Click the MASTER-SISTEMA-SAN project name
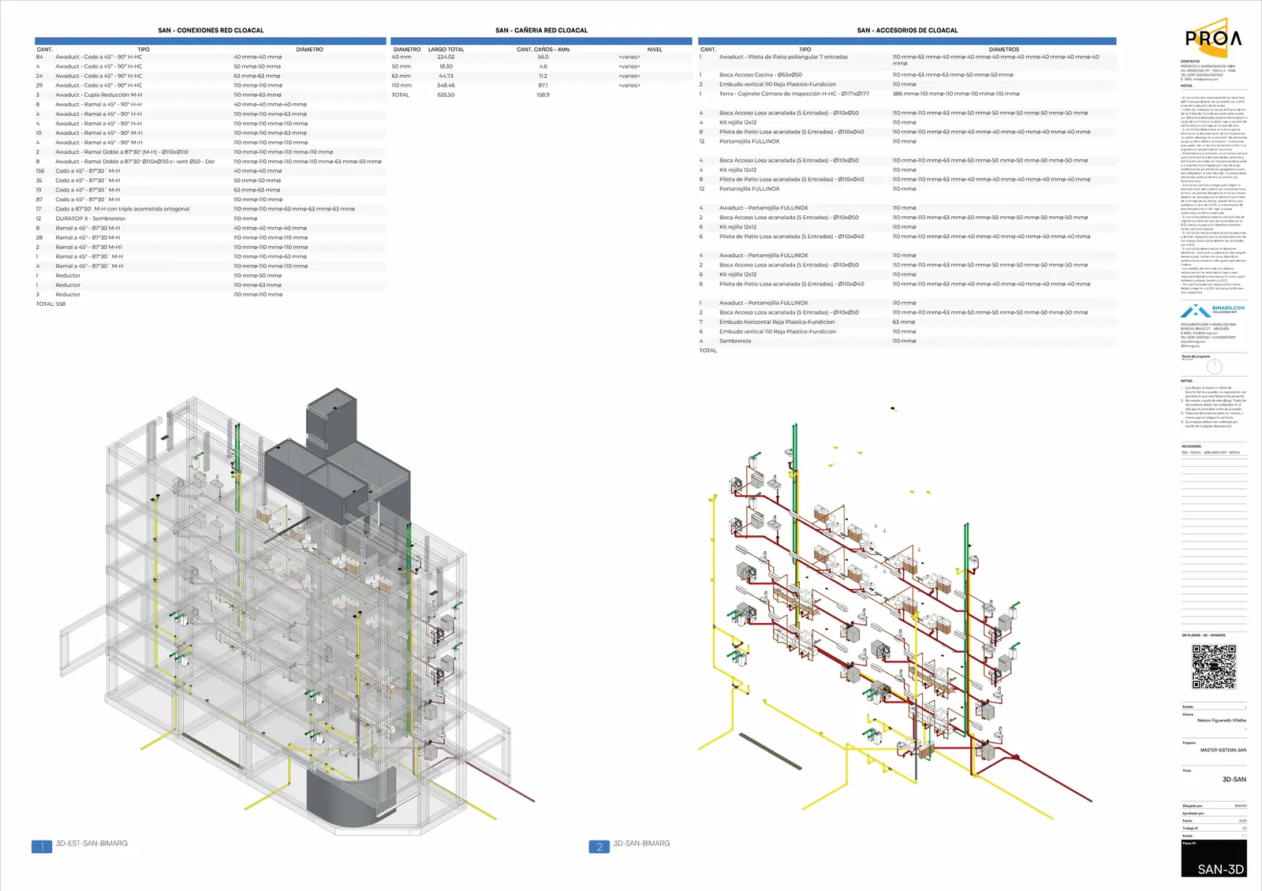Screen dimensions: 1262x891 (x=1223, y=750)
